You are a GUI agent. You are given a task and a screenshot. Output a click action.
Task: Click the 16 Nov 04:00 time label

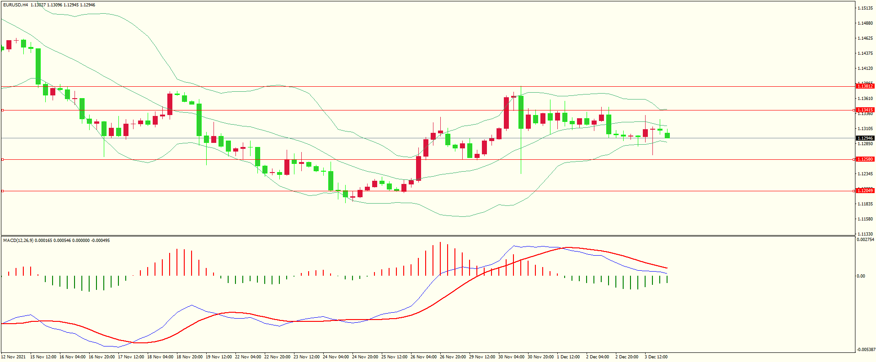click(x=73, y=357)
